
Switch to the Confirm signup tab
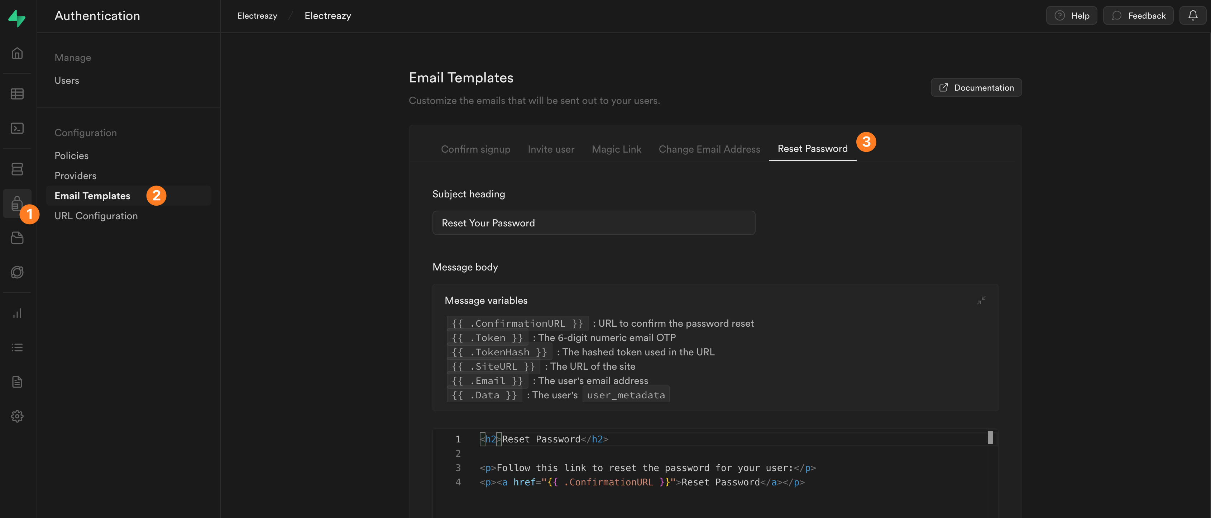(475, 149)
